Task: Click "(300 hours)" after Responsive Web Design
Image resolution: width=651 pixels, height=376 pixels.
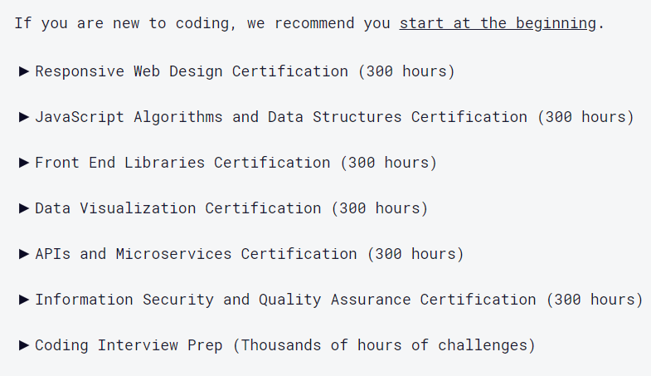Action: click(406, 71)
